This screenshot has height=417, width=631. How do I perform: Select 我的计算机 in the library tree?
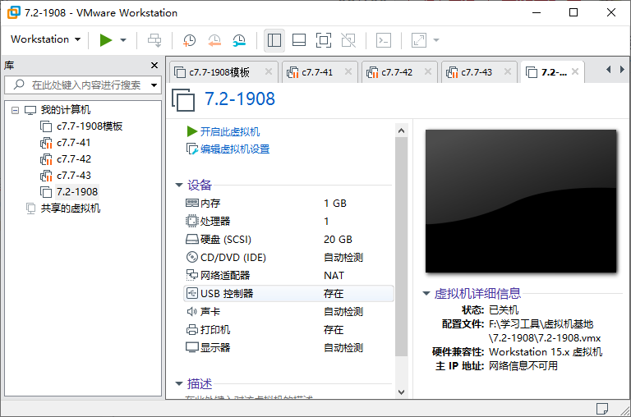pos(66,110)
